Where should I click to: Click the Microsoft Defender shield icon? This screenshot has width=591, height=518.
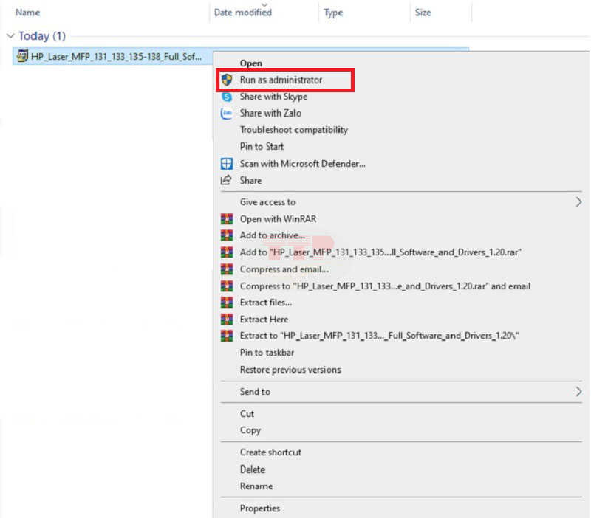click(227, 164)
